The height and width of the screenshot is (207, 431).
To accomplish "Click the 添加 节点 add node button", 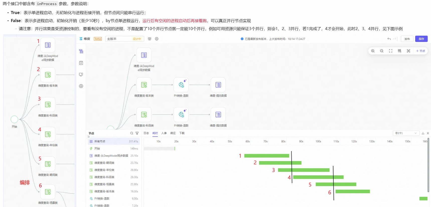I will click(420, 51).
